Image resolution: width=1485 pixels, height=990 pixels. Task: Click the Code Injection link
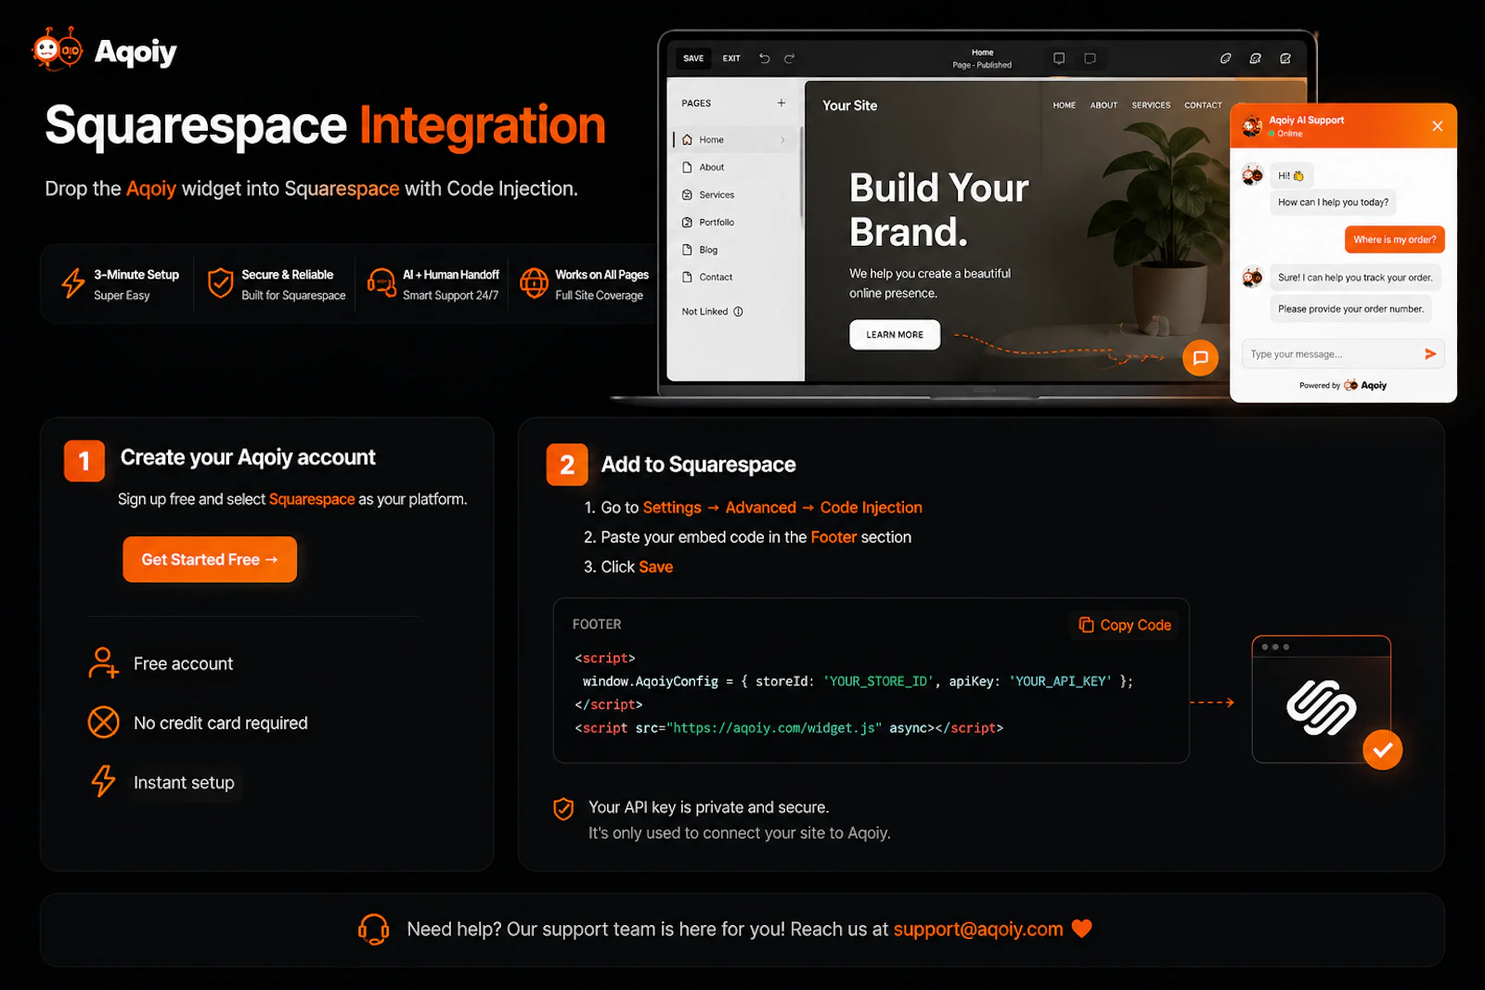[x=871, y=508]
